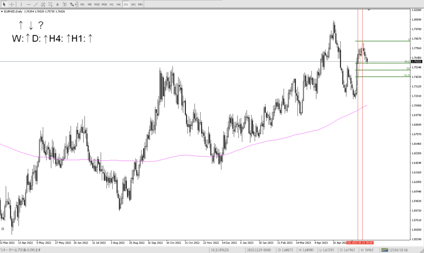Switch to the MN monthly timeframe

point(140,4)
